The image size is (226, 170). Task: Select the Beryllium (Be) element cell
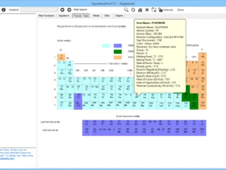69,65
